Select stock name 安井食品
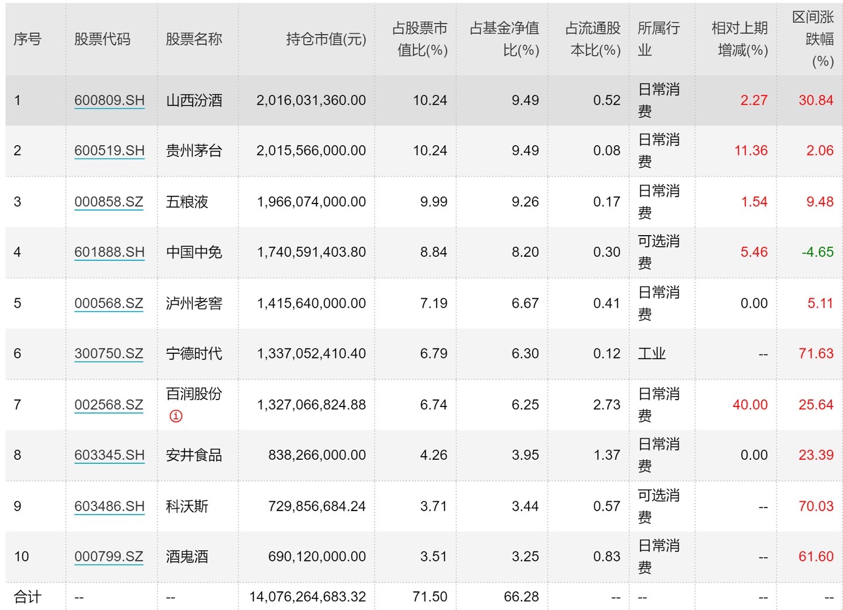Image resolution: width=843 pixels, height=610 pixels. click(194, 455)
